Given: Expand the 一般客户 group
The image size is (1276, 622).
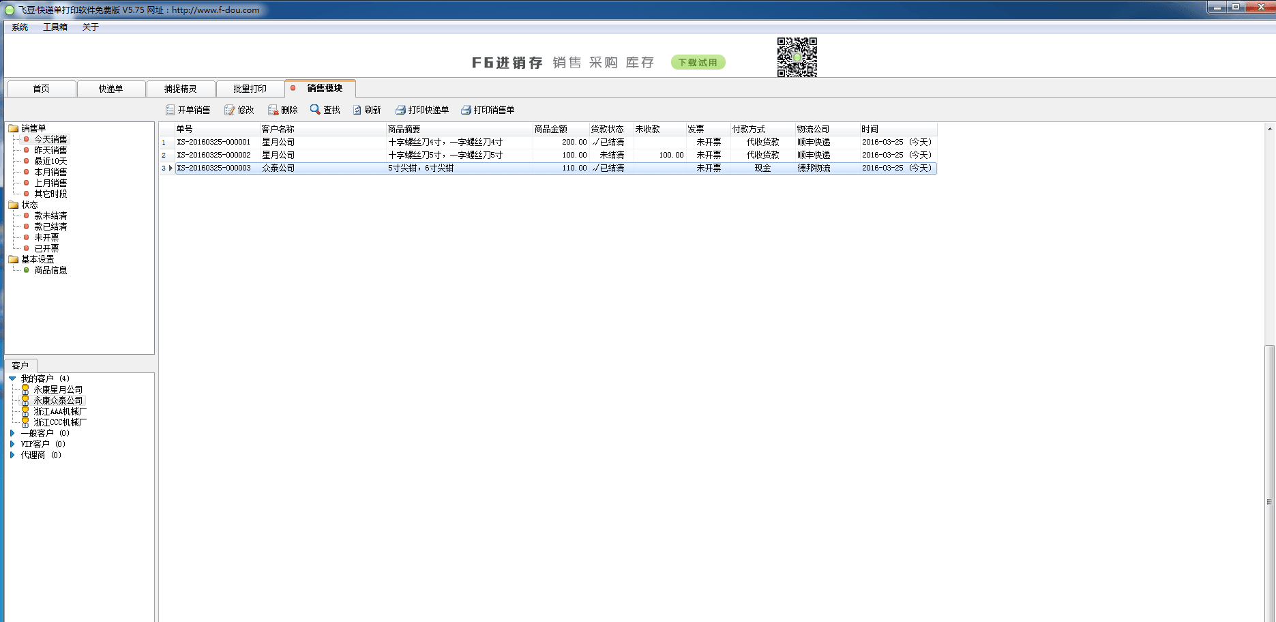Looking at the screenshot, I should coord(12,433).
